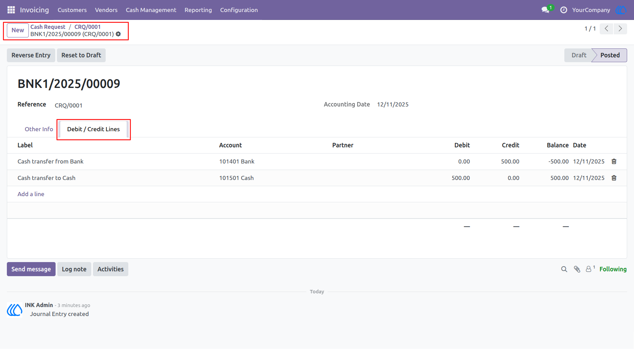The width and height of the screenshot is (634, 350).
Task: Click Reverse Entry button
Action: (x=31, y=55)
